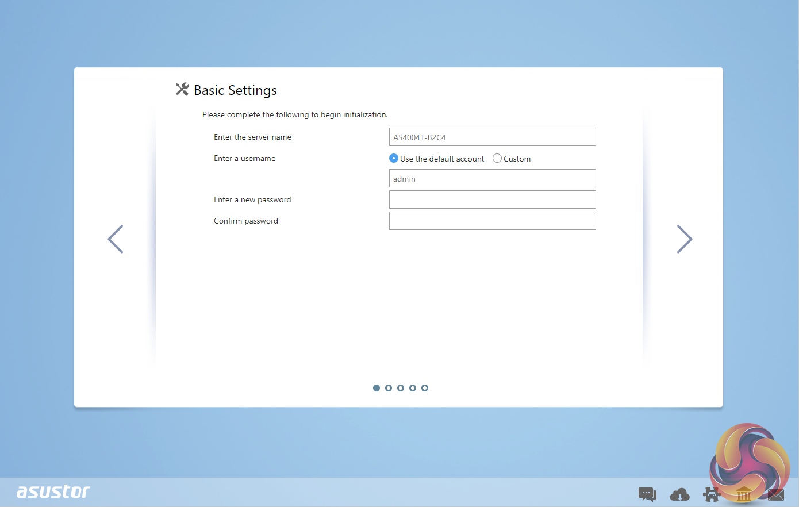
Task: Click the 'Enter the server name' label
Action: 252,137
